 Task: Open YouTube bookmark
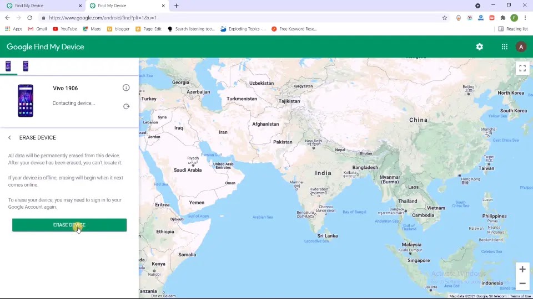[64, 29]
